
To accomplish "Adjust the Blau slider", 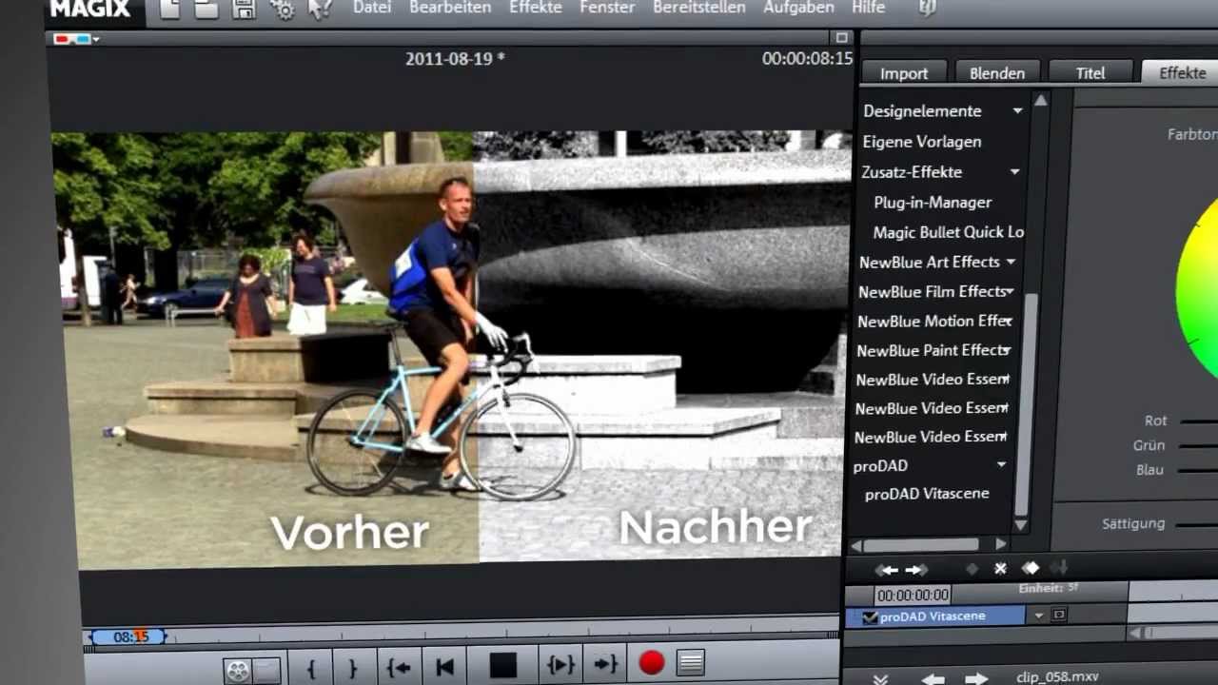I will [x=1198, y=470].
